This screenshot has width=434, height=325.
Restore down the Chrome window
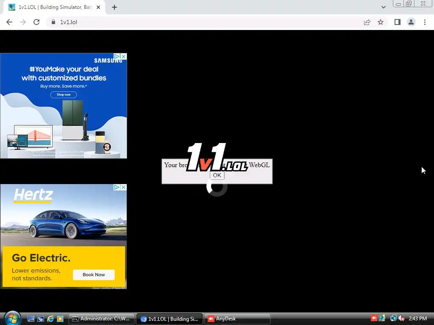pos(409,3)
